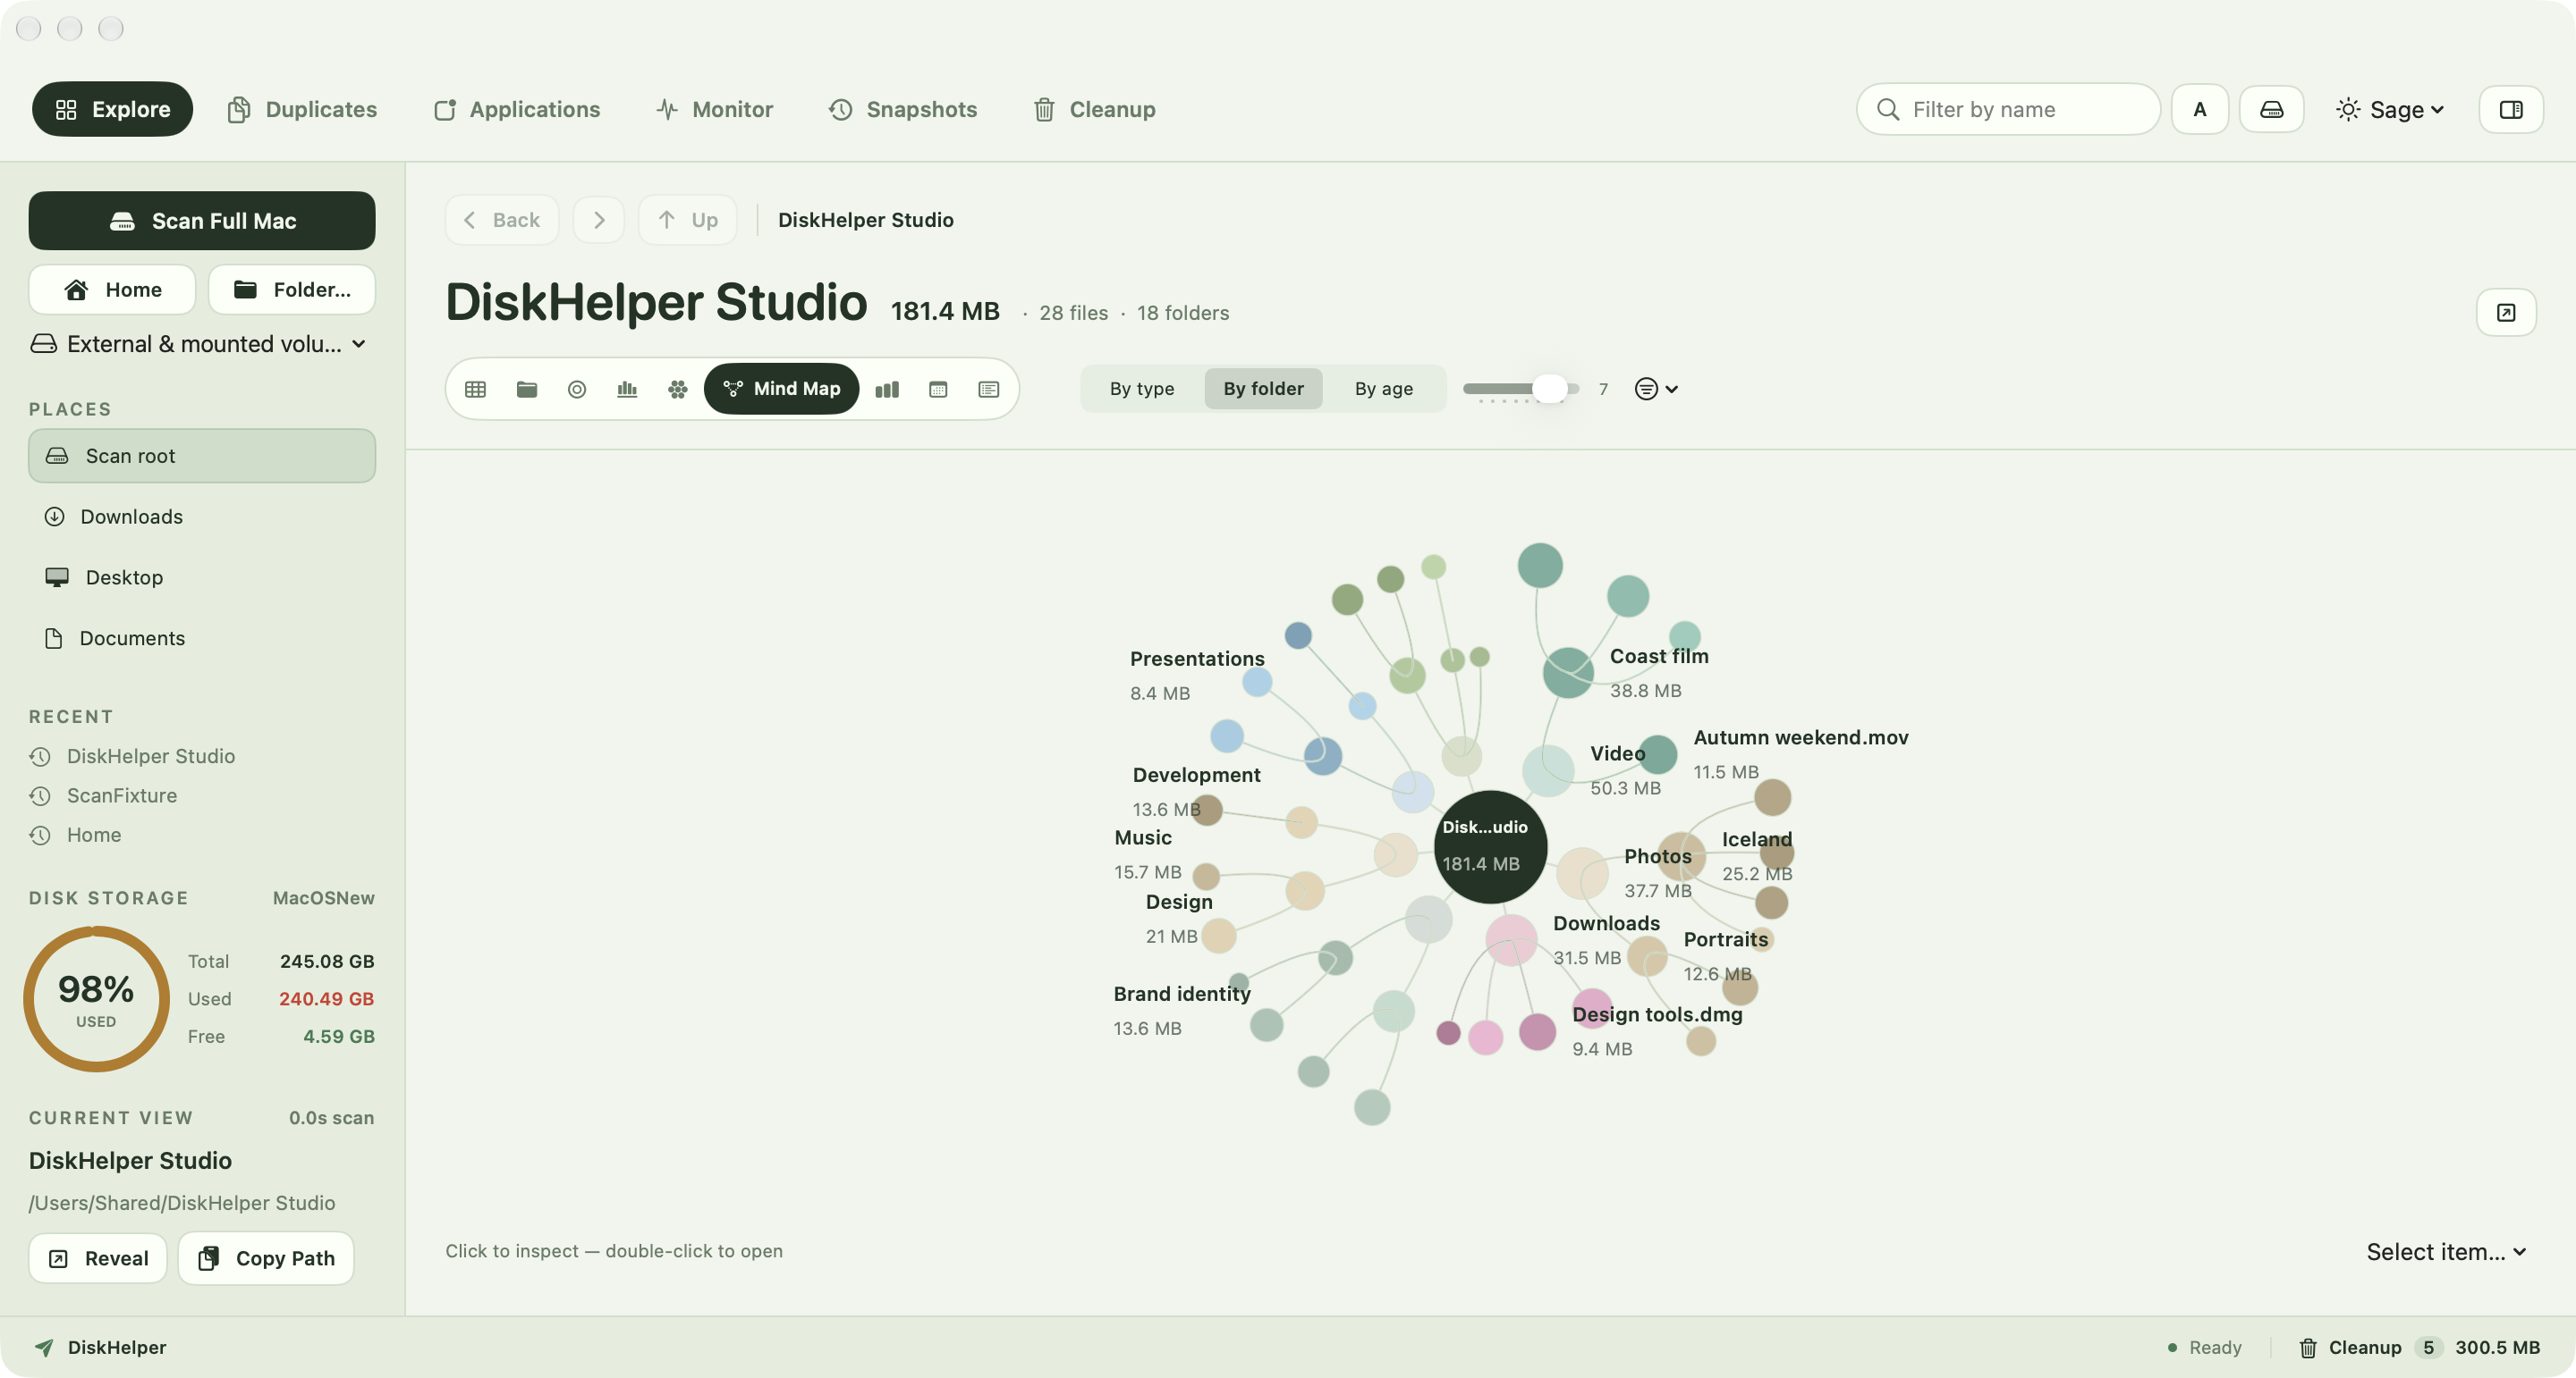Click the DiskHelper Studio breadcrumb
Image resolution: width=2576 pixels, height=1378 pixels.
pyautogui.click(x=866, y=220)
